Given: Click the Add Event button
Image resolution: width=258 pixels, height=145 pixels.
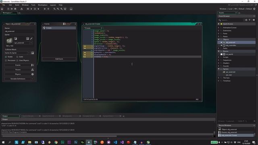Looking at the screenshot, I should pos(59,59).
